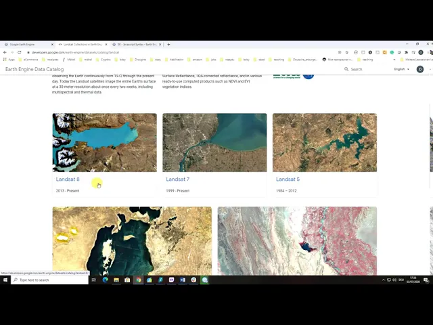Click the '2013 - Present' date text
Image resolution: width=433 pixels, height=325 pixels.
68,191
